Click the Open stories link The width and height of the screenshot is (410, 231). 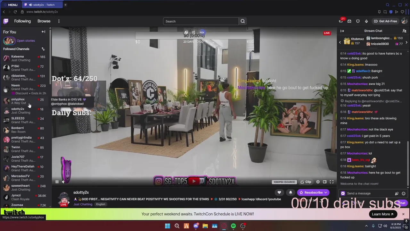point(26,41)
